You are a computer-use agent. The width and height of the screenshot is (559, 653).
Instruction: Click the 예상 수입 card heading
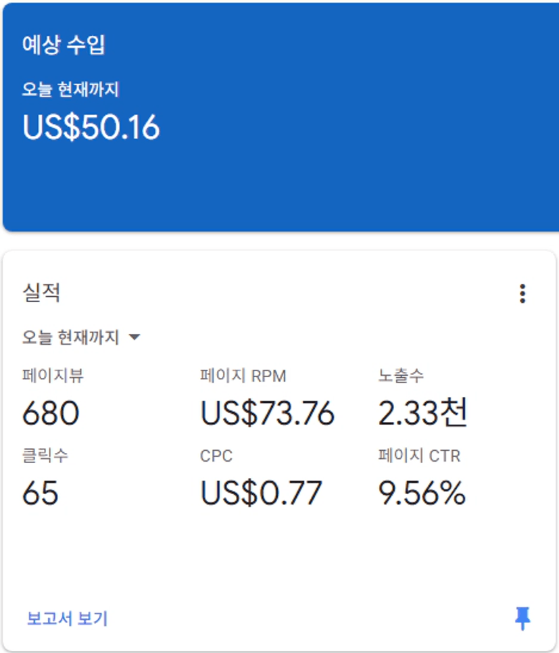pyautogui.click(x=64, y=45)
